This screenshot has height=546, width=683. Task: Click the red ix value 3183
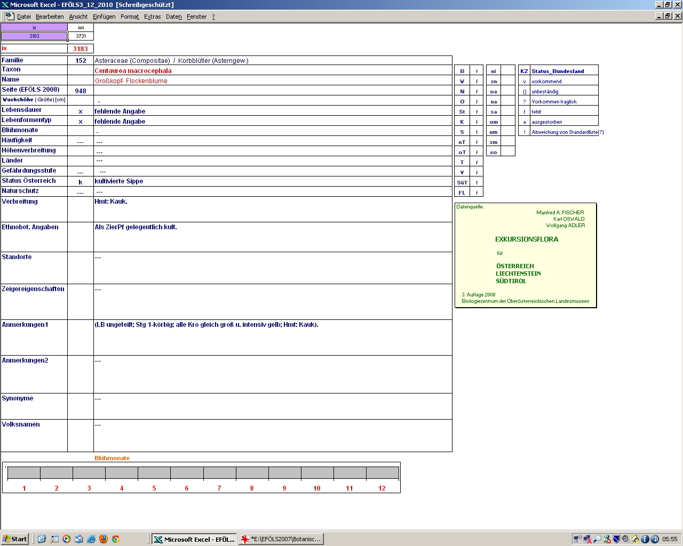[x=81, y=49]
